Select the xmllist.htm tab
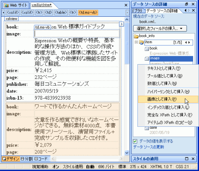Screen dimensions: 199x171 coord(42,5)
